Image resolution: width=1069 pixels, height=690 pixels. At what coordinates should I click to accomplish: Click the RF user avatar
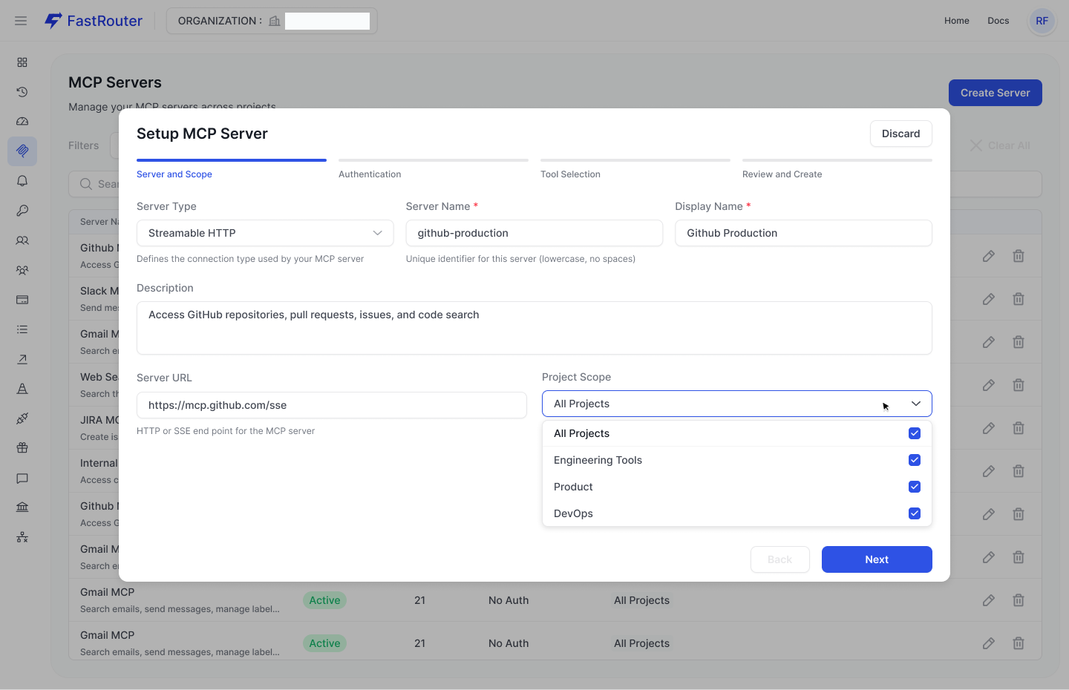coord(1042,21)
